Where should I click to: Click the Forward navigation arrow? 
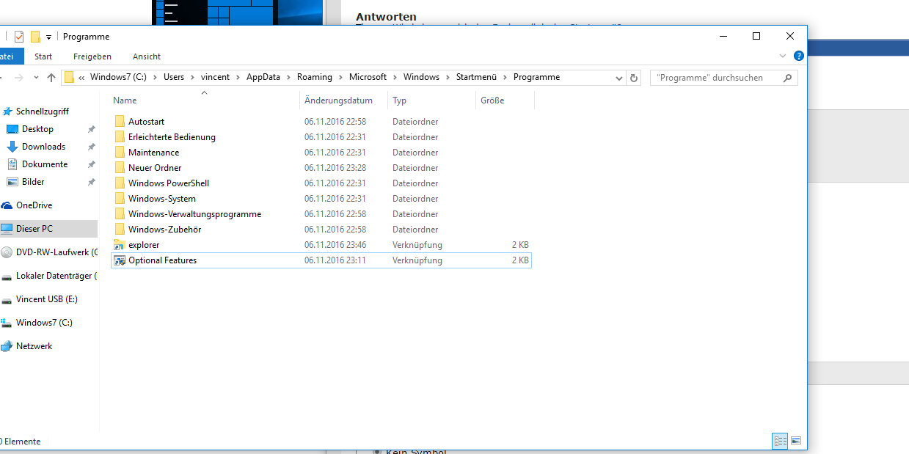[x=18, y=77]
